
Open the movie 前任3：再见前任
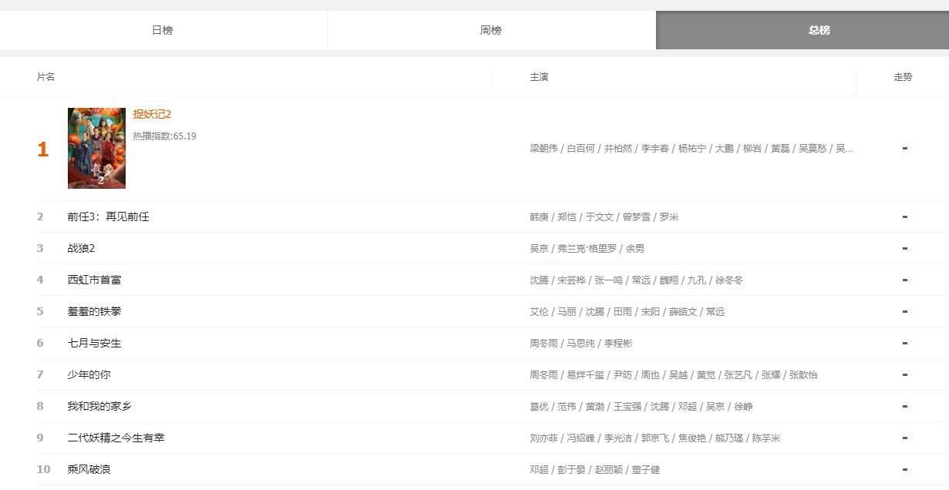(108, 217)
